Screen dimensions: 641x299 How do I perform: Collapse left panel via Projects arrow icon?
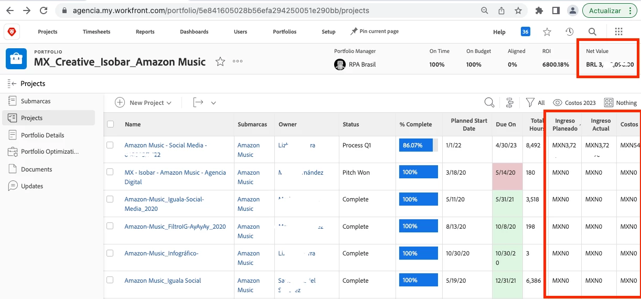(x=12, y=83)
